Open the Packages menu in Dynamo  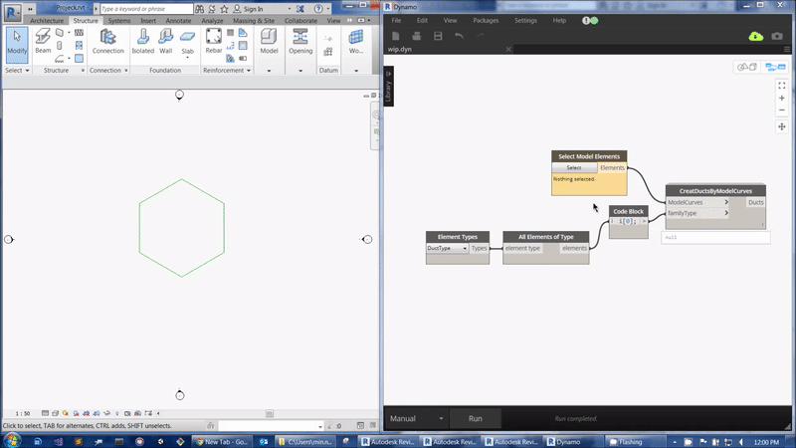click(x=486, y=20)
